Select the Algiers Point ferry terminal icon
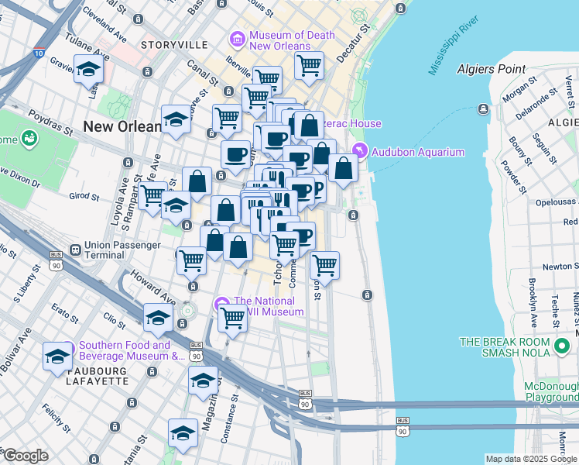The height and width of the screenshot is (465, 579). tap(483, 109)
